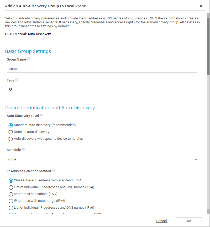Select IPv6 list of individual IP addresses
Image resolution: width=210 pixels, height=227 pixels.
tap(11, 208)
